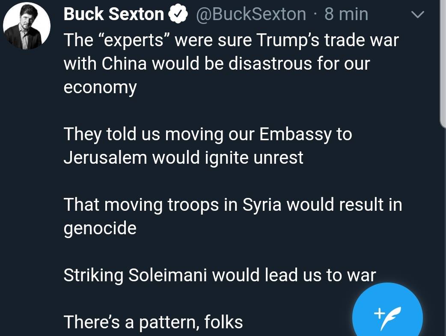Viewport: 446px width, 336px height.
Task: Tap the blue verified badge
Action: [178, 14]
